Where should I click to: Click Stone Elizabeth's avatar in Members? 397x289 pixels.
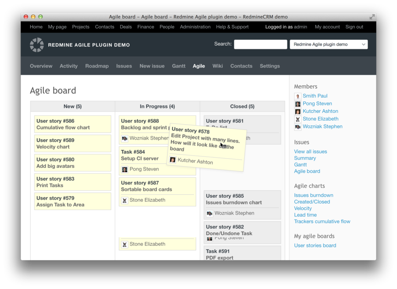click(297, 119)
